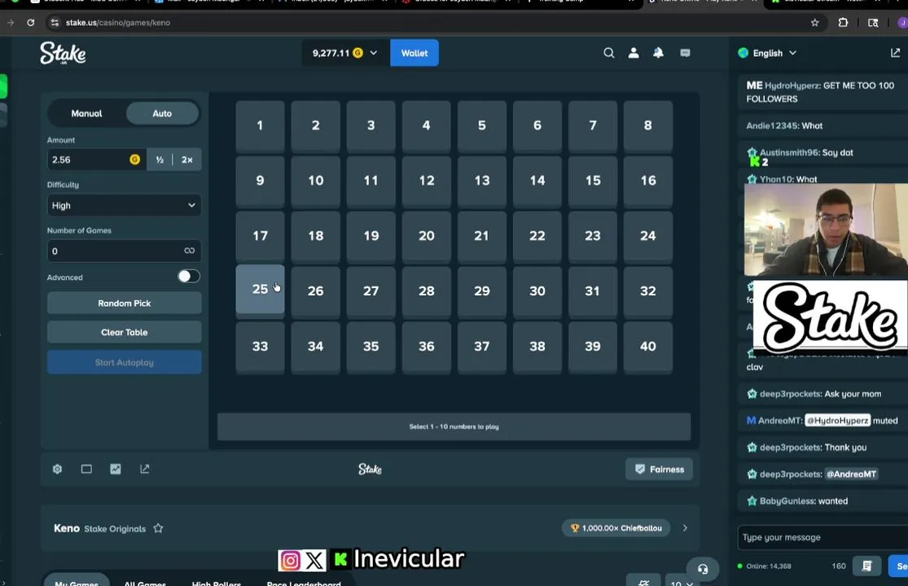908x586 pixels.
Task: Focus the Type your message chat box
Action: (x=822, y=537)
